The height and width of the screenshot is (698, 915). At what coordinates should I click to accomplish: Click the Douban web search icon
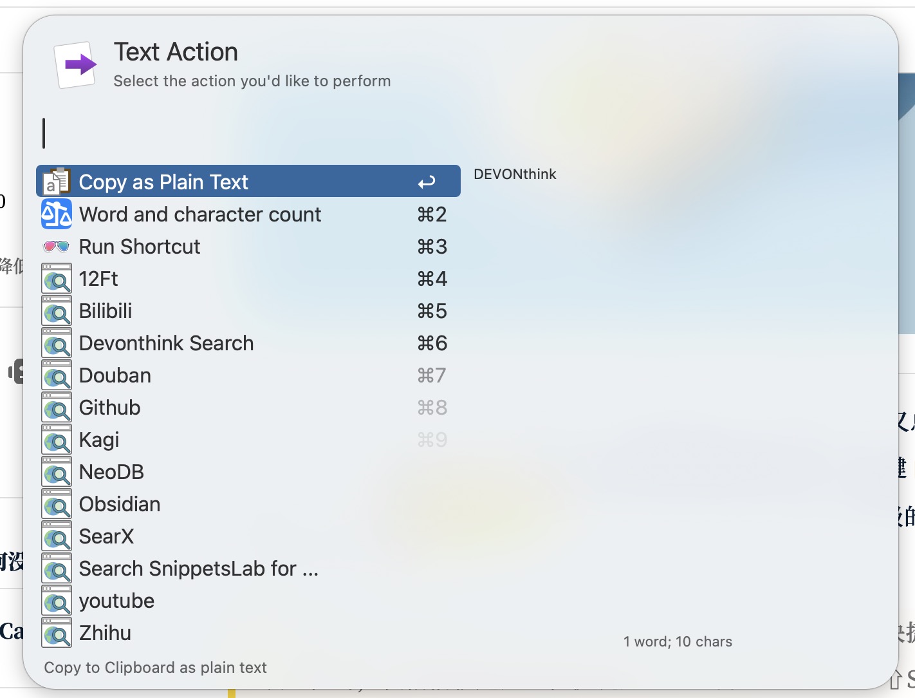[x=57, y=375]
